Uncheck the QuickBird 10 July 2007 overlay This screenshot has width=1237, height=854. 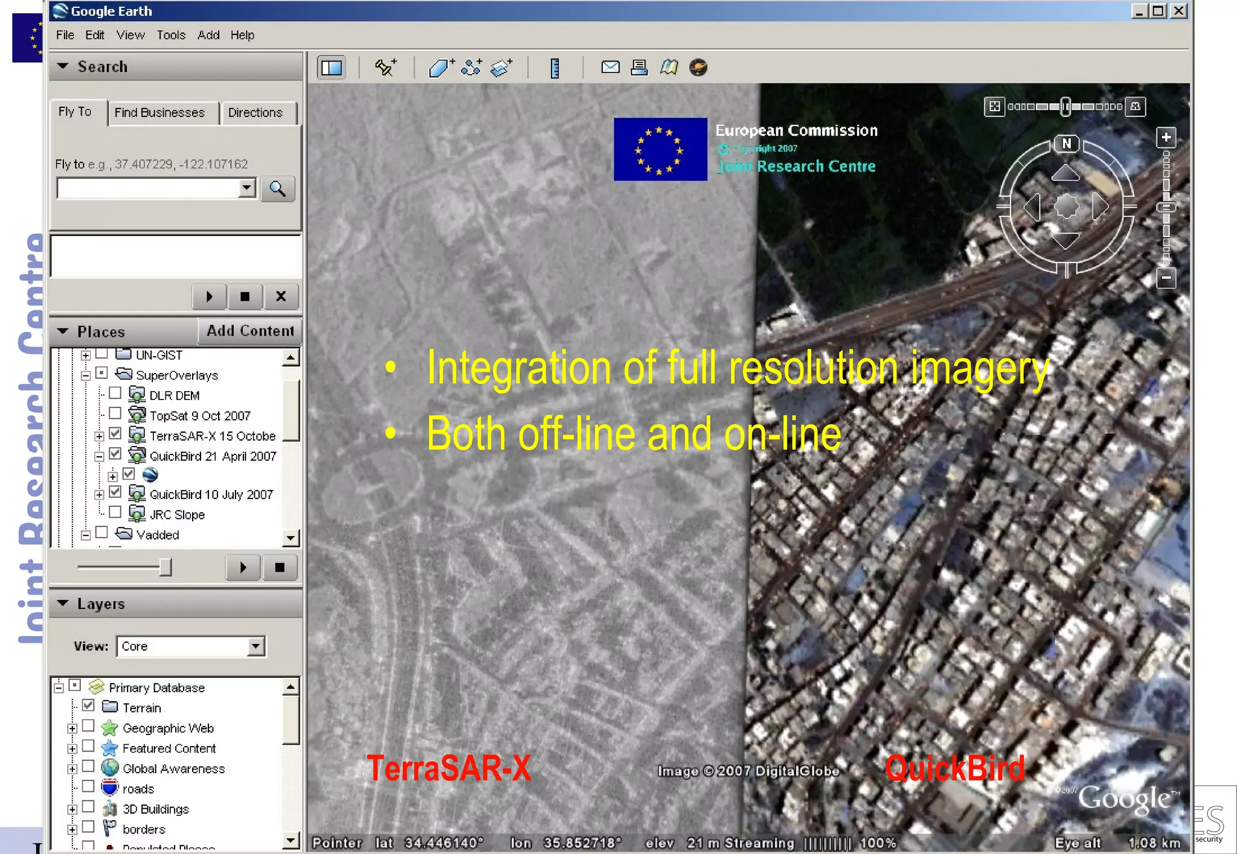[115, 492]
